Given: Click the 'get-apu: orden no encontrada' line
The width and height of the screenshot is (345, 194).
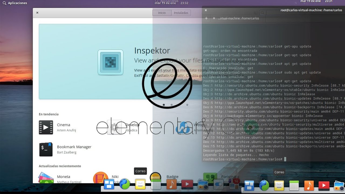Looking at the screenshot, I should (230, 51).
